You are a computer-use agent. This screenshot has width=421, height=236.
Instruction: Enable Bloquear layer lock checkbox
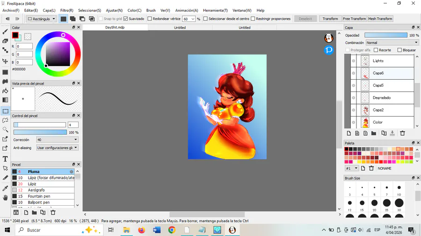pyautogui.click(x=399, y=50)
